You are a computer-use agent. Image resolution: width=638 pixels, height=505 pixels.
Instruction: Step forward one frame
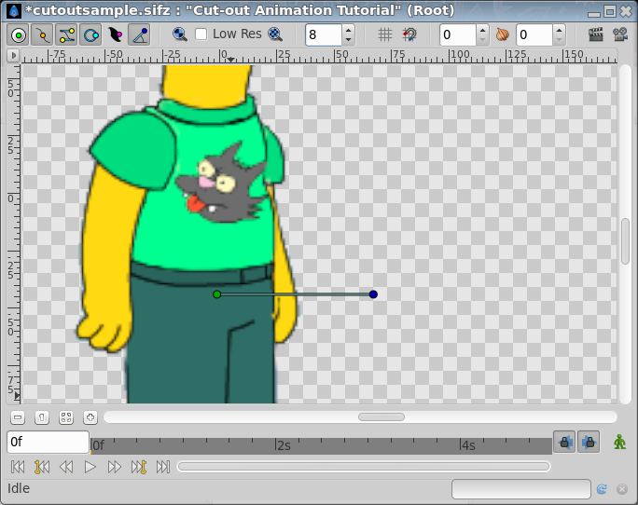pos(115,467)
